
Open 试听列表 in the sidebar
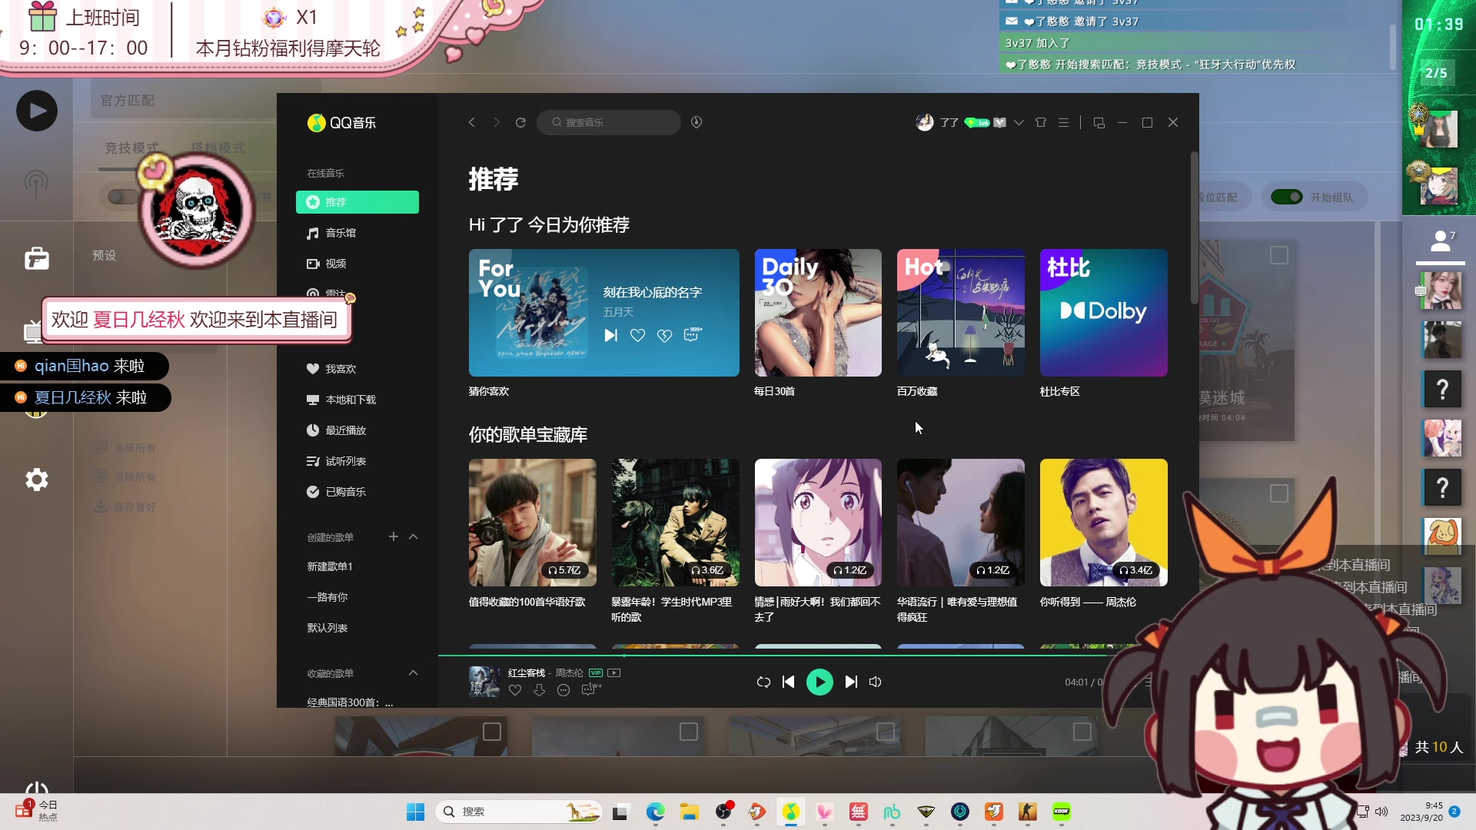pyautogui.click(x=357, y=461)
